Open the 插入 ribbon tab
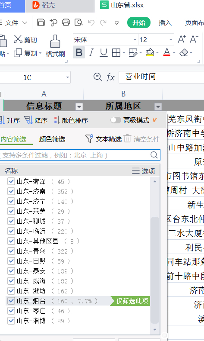This screenshot has height=341, width=204. tap(165, 23)
